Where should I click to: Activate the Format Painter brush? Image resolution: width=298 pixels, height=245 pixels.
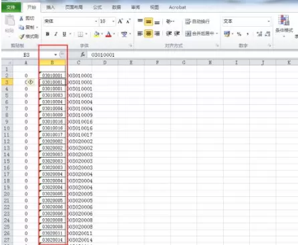click(21, 36)
